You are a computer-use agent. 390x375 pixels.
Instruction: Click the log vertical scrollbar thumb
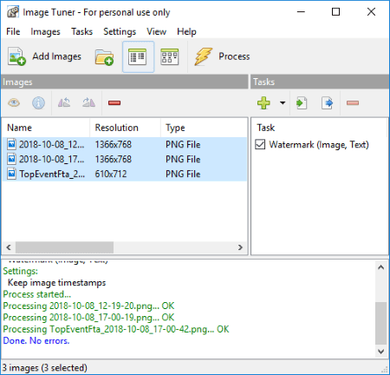381,324
